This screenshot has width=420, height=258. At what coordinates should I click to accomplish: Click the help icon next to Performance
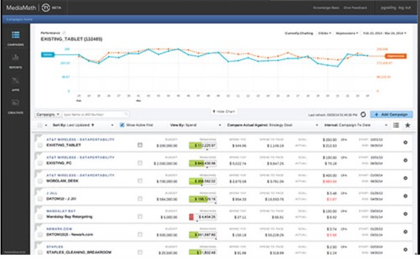coord(64,33)
